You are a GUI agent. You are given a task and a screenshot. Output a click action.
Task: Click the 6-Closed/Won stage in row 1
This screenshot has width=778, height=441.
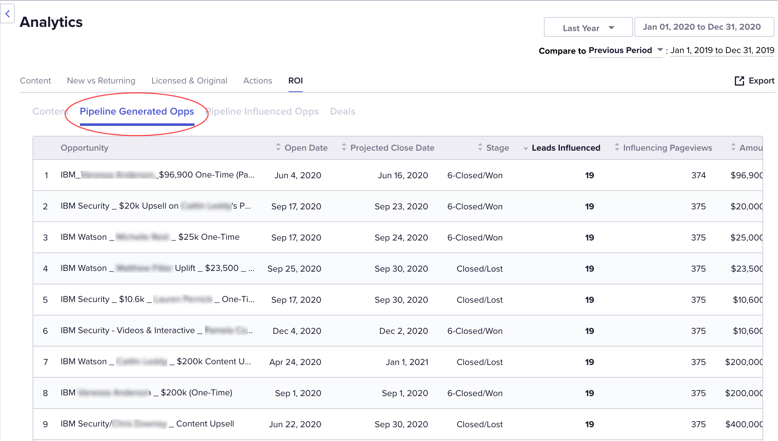click(x=475, y=175)
